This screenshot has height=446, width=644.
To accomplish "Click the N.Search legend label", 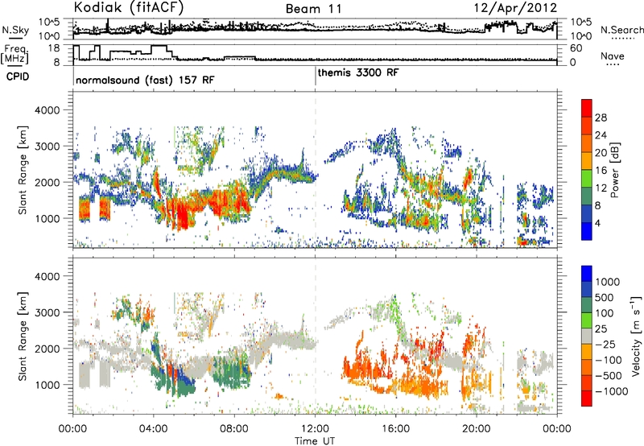I will point(621,30).
